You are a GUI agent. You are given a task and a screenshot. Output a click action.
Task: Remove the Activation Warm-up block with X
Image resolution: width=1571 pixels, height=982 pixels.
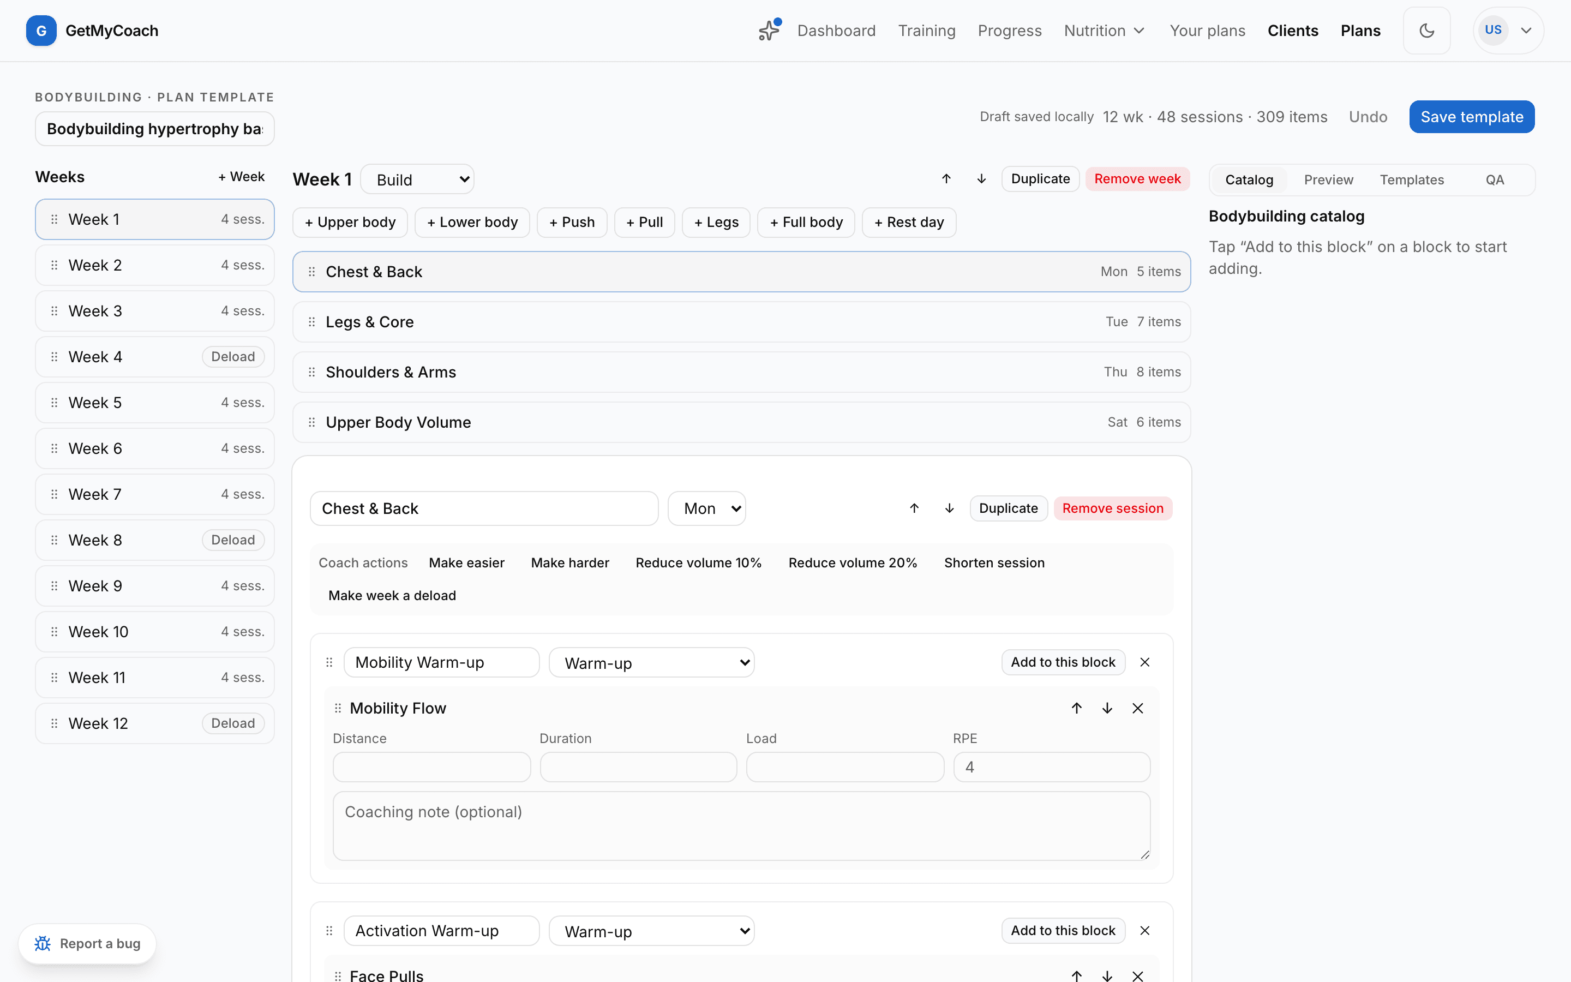click(x=1144, y=931)
